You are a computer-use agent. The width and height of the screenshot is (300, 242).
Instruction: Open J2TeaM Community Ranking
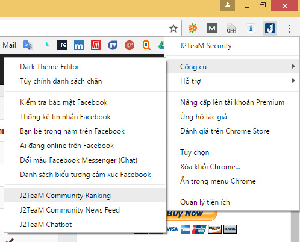[85, 196]
